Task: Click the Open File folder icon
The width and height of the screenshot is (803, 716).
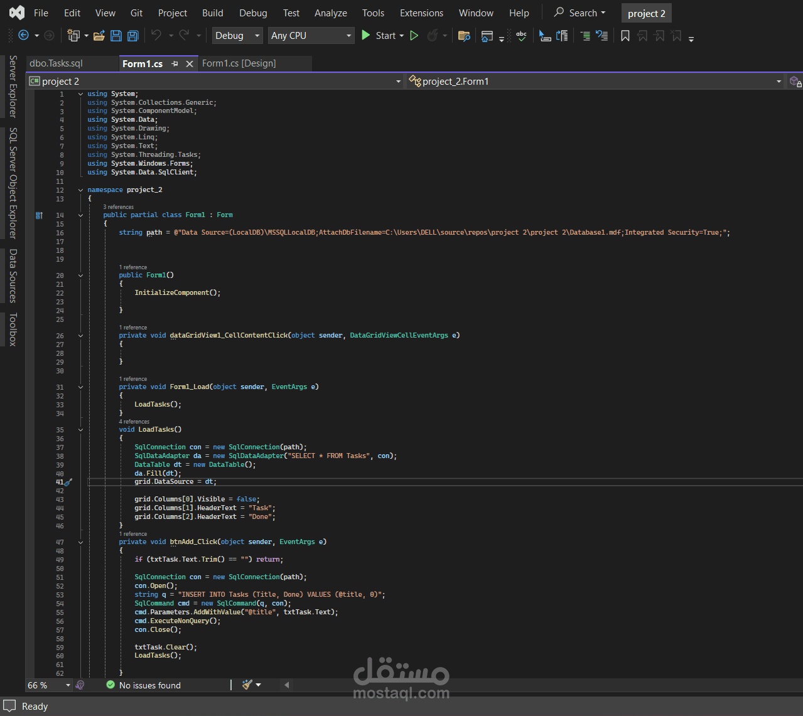Action: point(99,36)
